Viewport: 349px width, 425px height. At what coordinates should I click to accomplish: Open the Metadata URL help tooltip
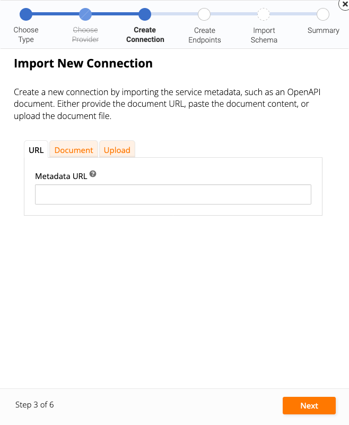93,174
